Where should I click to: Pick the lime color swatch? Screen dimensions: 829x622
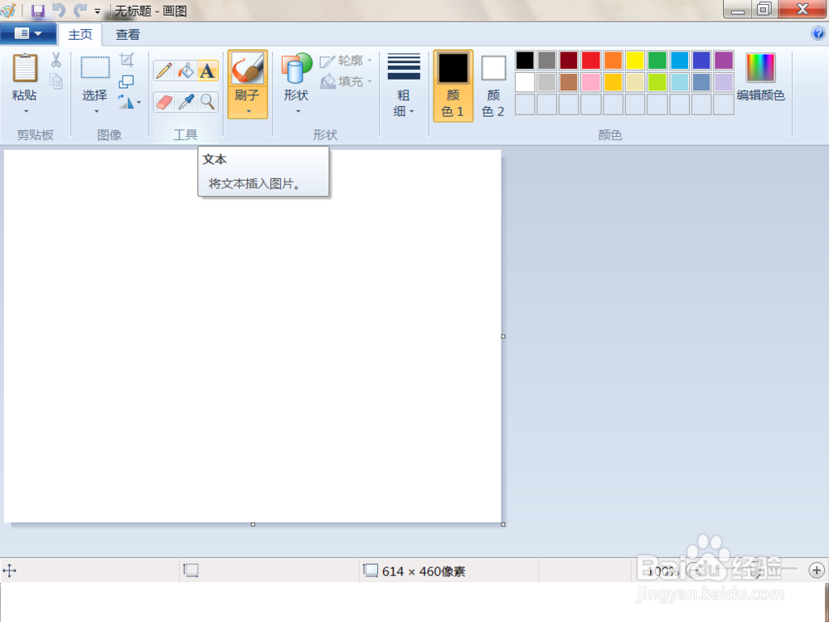[x=657, y=82]
